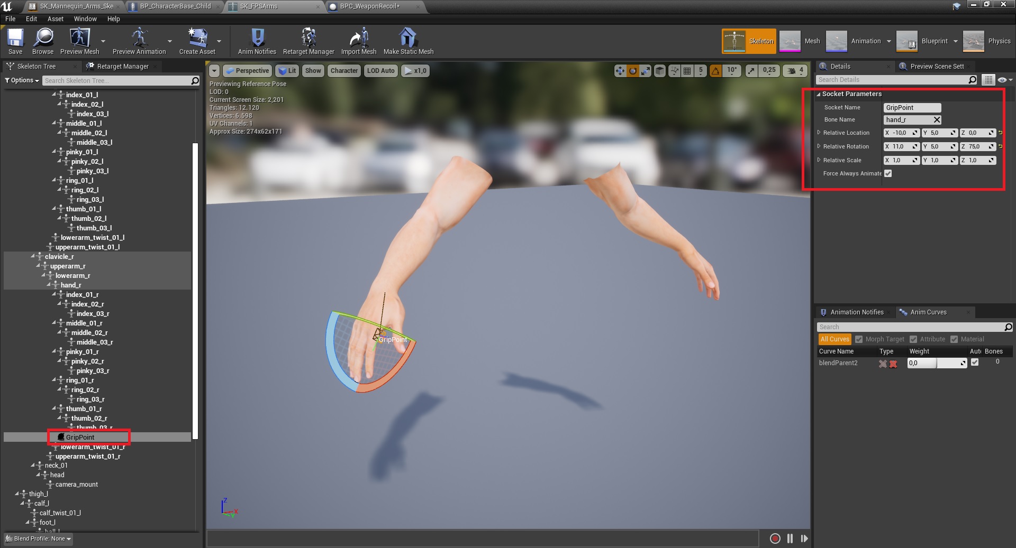
Task: Expand the Relative Location property
Action: click(x=819, y=133)
